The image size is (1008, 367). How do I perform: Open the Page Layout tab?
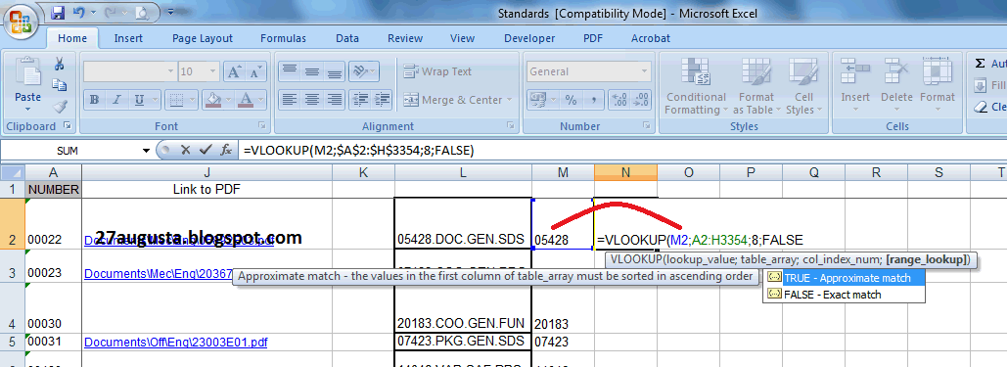click(x=203, y=38)
